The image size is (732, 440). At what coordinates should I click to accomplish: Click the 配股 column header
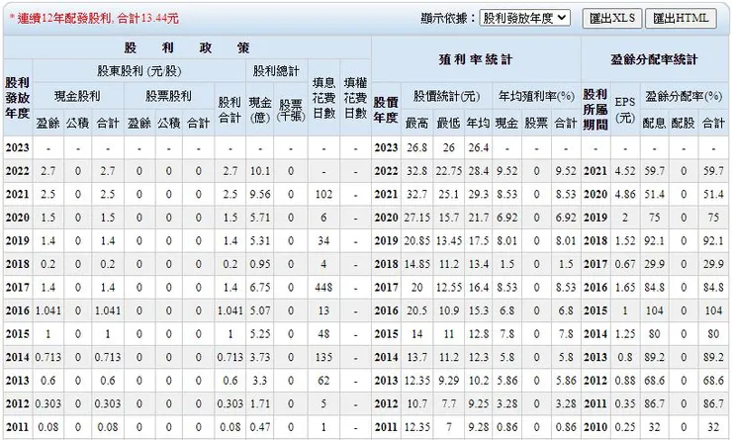[684, 123]
